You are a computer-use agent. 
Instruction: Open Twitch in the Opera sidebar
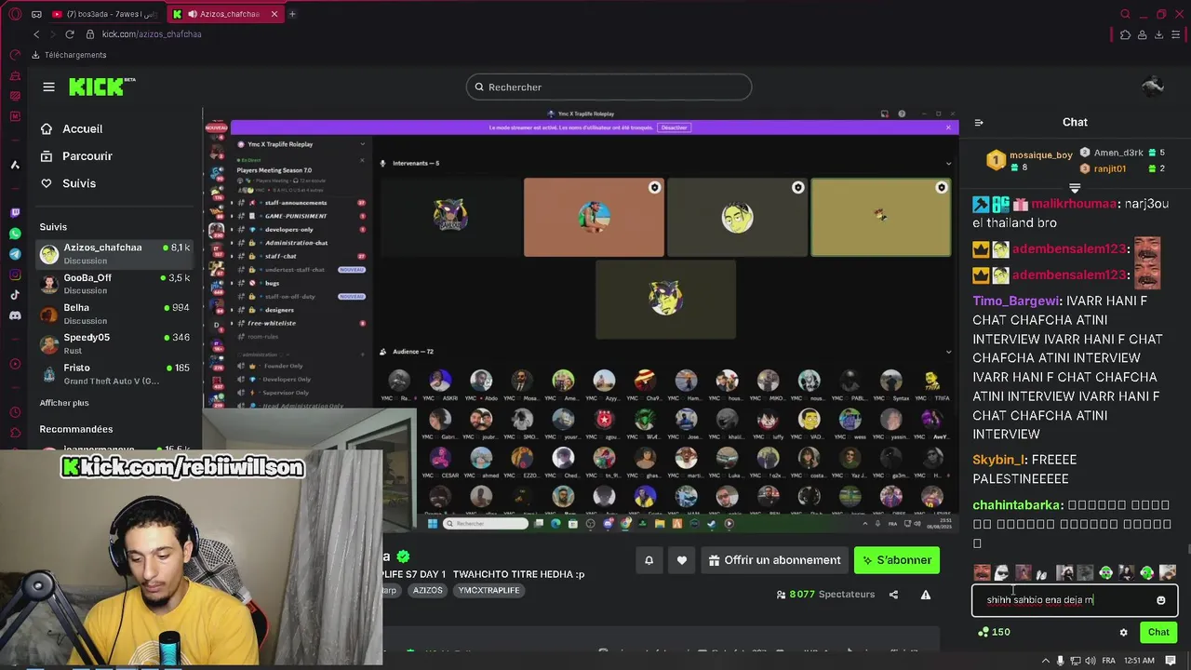15,213
